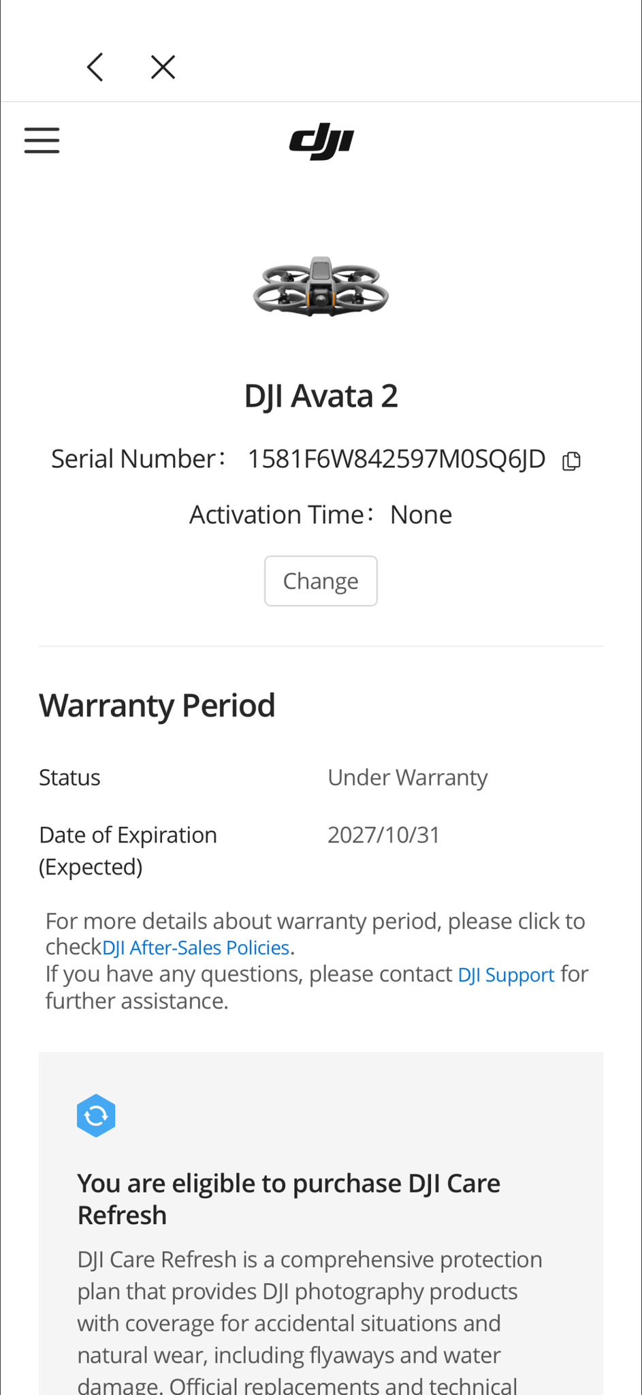The image size is (642, 1395).
Task: Click the blue DJI Care Refresh icon
Action: (x=96, y=1115)
